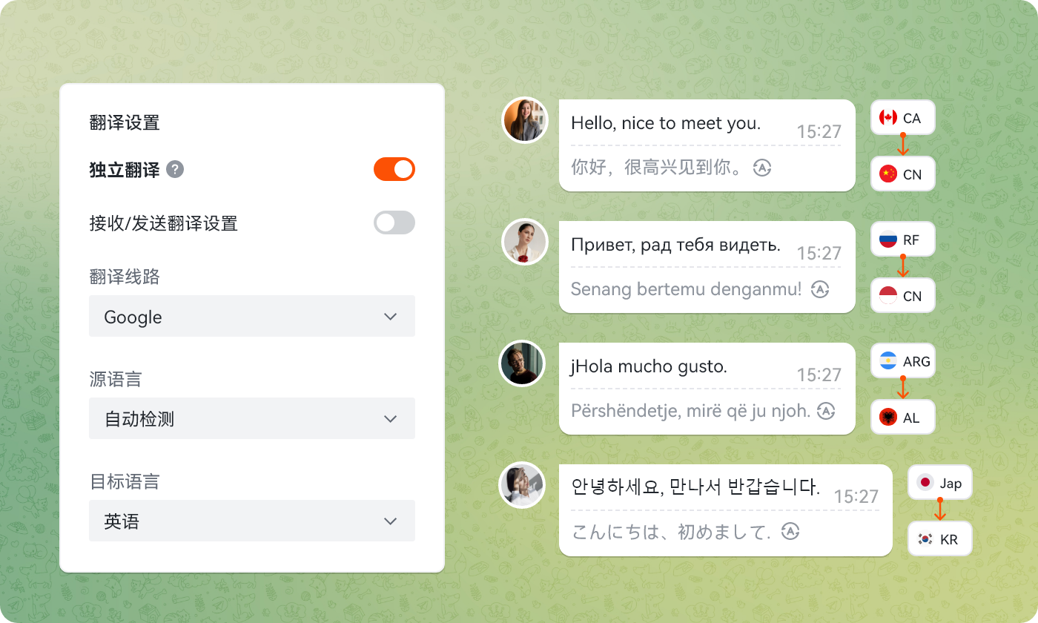
Task: Click translate icon after Senang bertemu denganmu
Action: click(x=819, y=289)
